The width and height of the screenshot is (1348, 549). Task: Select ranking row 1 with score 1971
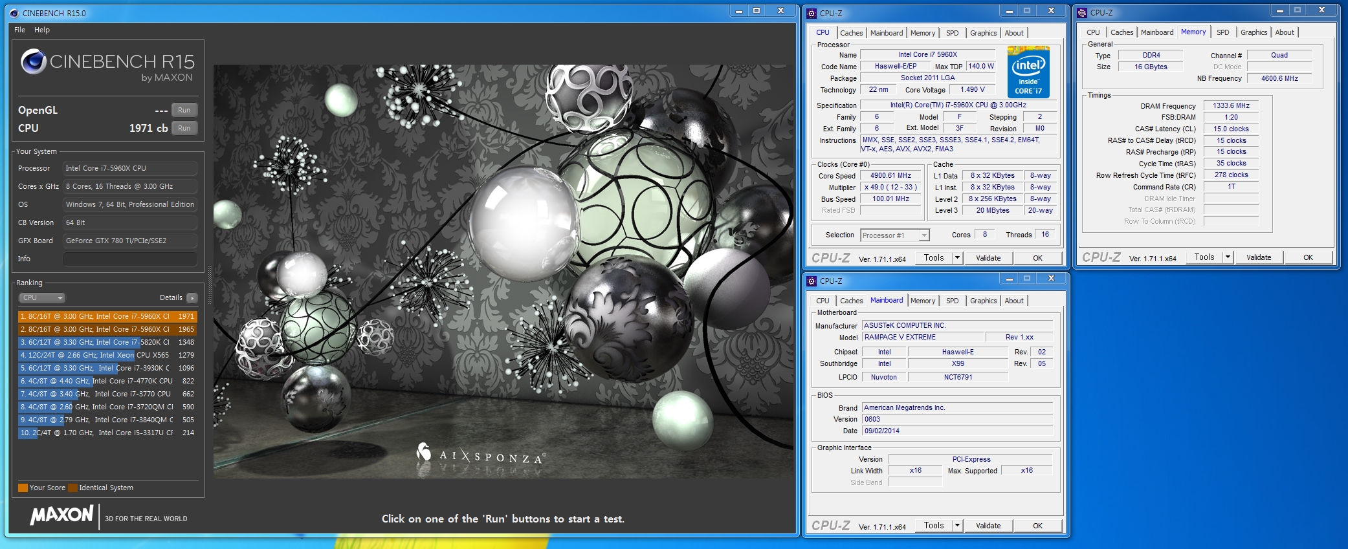(107, 316)
